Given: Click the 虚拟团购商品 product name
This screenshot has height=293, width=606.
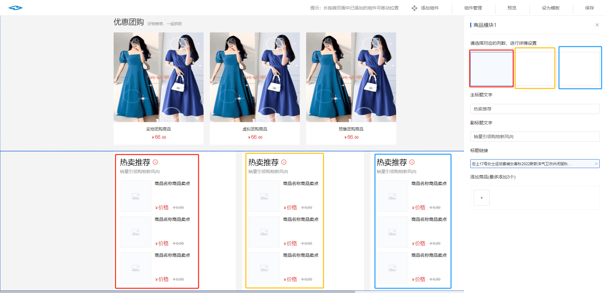Looking at the screenshot, I should (x=255, y=129).
